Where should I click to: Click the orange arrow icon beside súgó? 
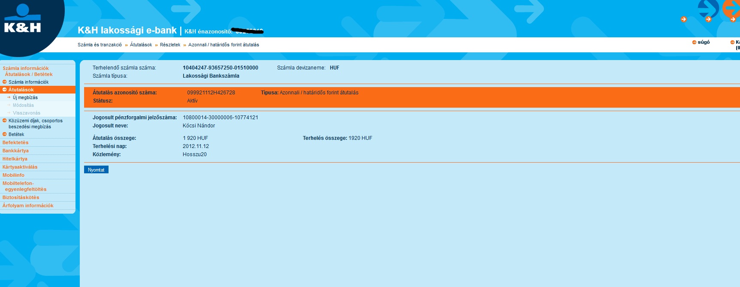tap(694, 42)
